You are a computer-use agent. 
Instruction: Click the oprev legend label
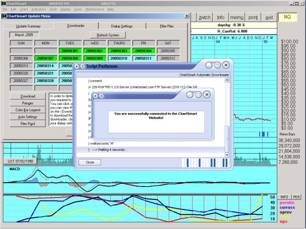coord(285,212)
